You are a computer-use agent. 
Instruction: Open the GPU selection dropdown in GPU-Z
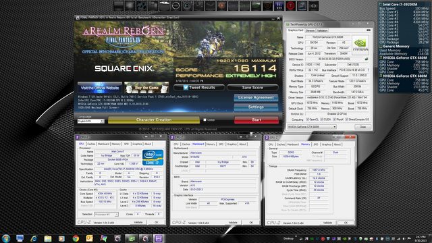[x=312, y=127]
